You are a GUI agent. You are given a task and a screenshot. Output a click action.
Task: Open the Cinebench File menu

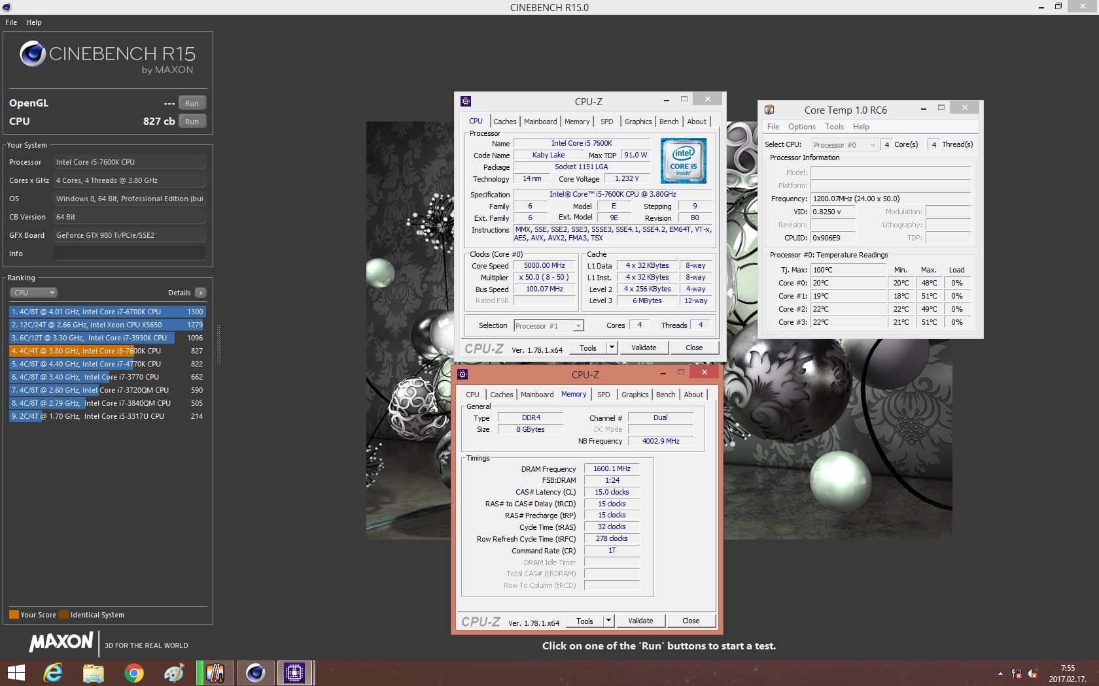point(11,22)
